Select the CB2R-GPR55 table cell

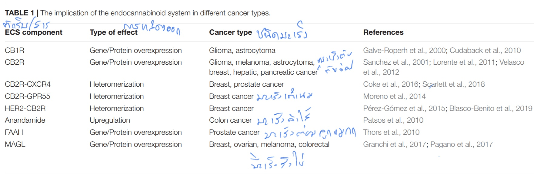click(28, 96)
